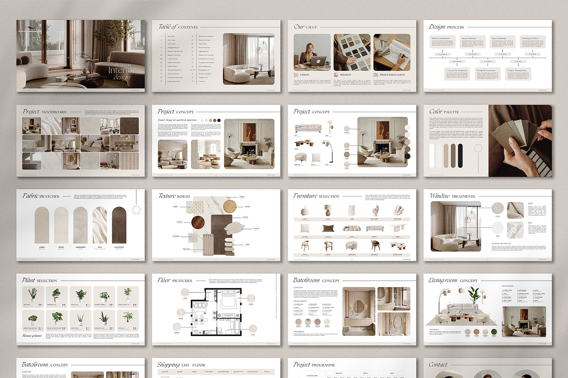Screen dimensions: 568x378
Task: Click the 'Concept Development' box
Action: pos(457,74)
